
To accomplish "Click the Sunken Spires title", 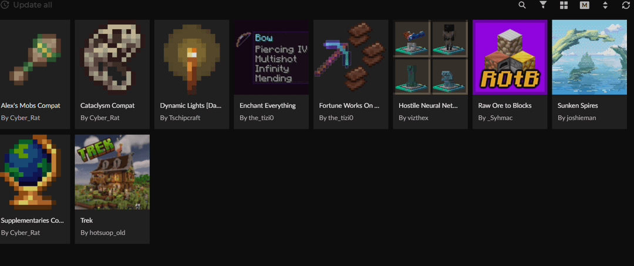I will pyautogui.click(x=578, y=106).
